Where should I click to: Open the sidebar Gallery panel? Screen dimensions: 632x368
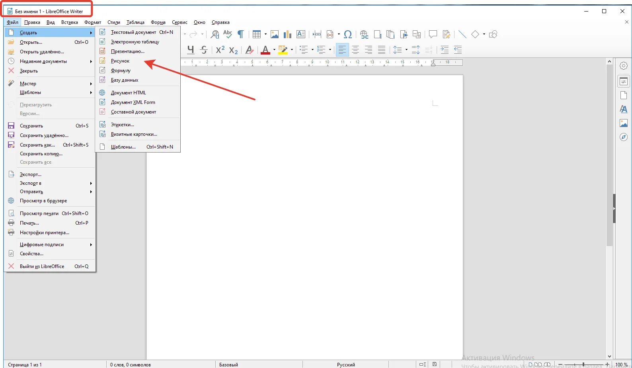coord(624,123)
